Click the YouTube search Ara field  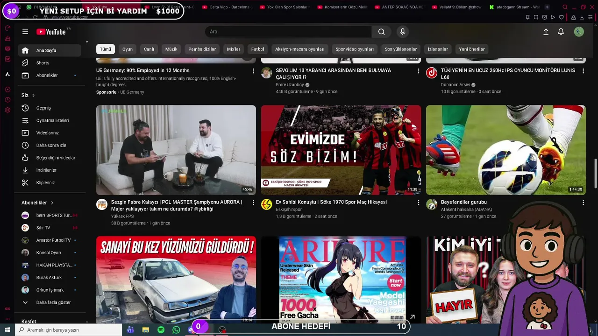click(288, 32)
